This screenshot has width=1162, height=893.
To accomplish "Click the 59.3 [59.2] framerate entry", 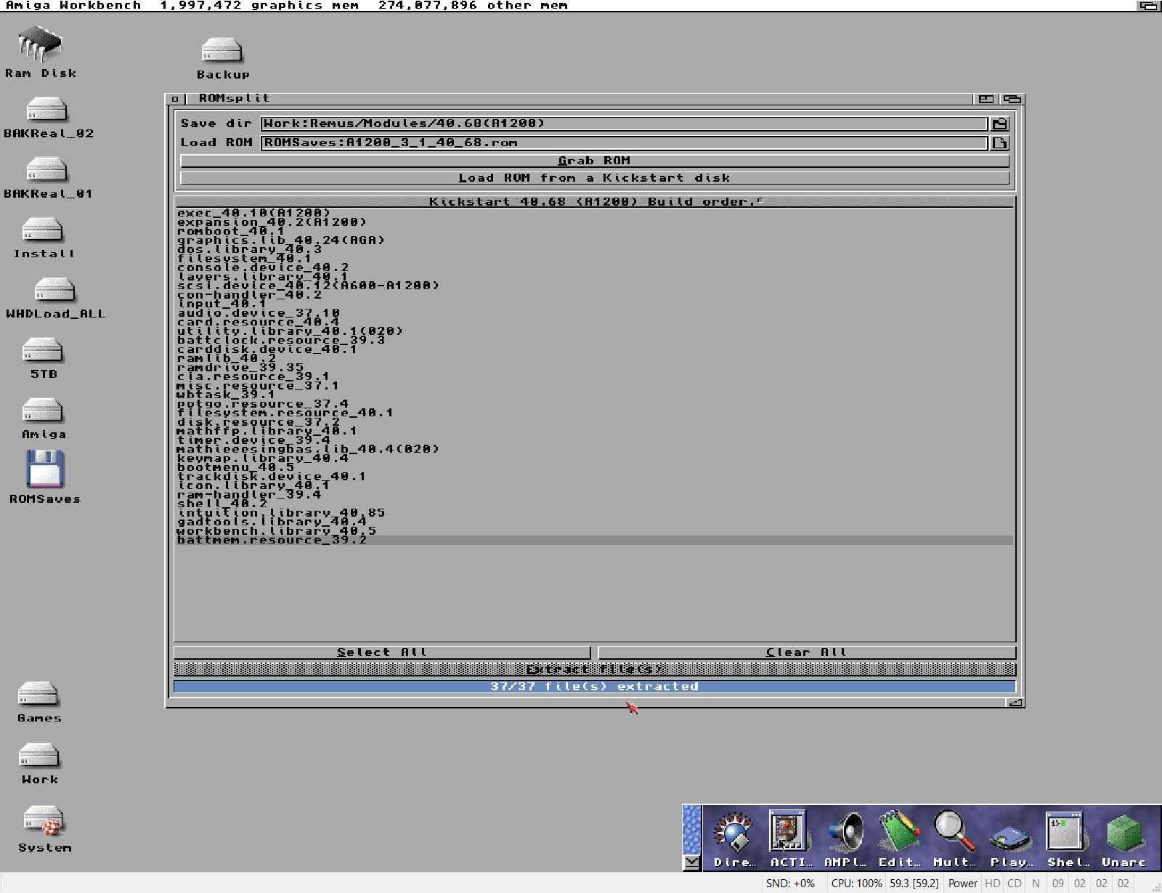I will (914, 884).
